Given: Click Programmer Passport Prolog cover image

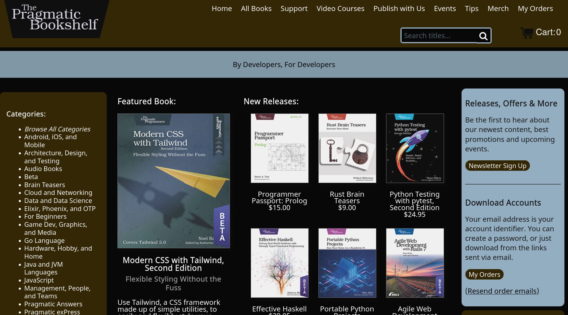Looking at the screenshot, I should click(x=279, y=148).
